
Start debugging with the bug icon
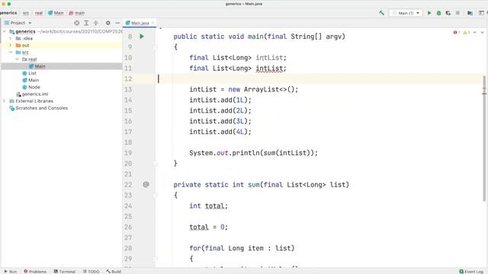[x=438, y=13]
